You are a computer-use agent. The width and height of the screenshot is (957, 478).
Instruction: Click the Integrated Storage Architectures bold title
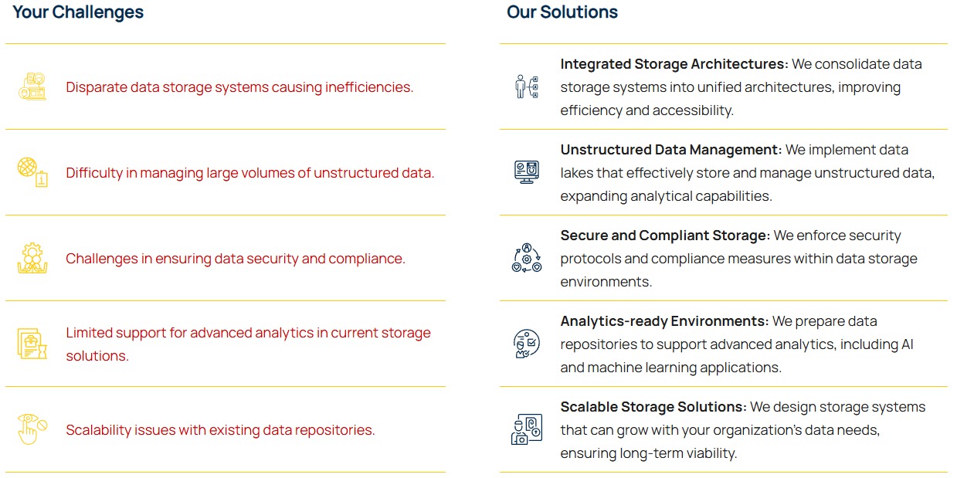click(674, 64)
